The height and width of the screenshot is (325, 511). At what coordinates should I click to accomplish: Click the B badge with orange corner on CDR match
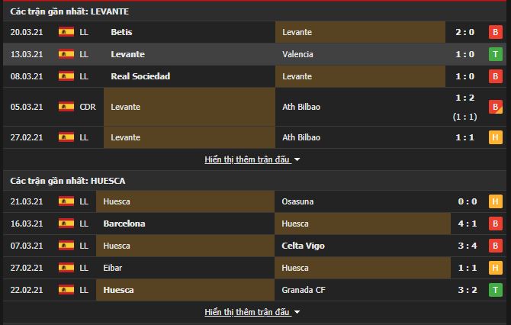495,107
